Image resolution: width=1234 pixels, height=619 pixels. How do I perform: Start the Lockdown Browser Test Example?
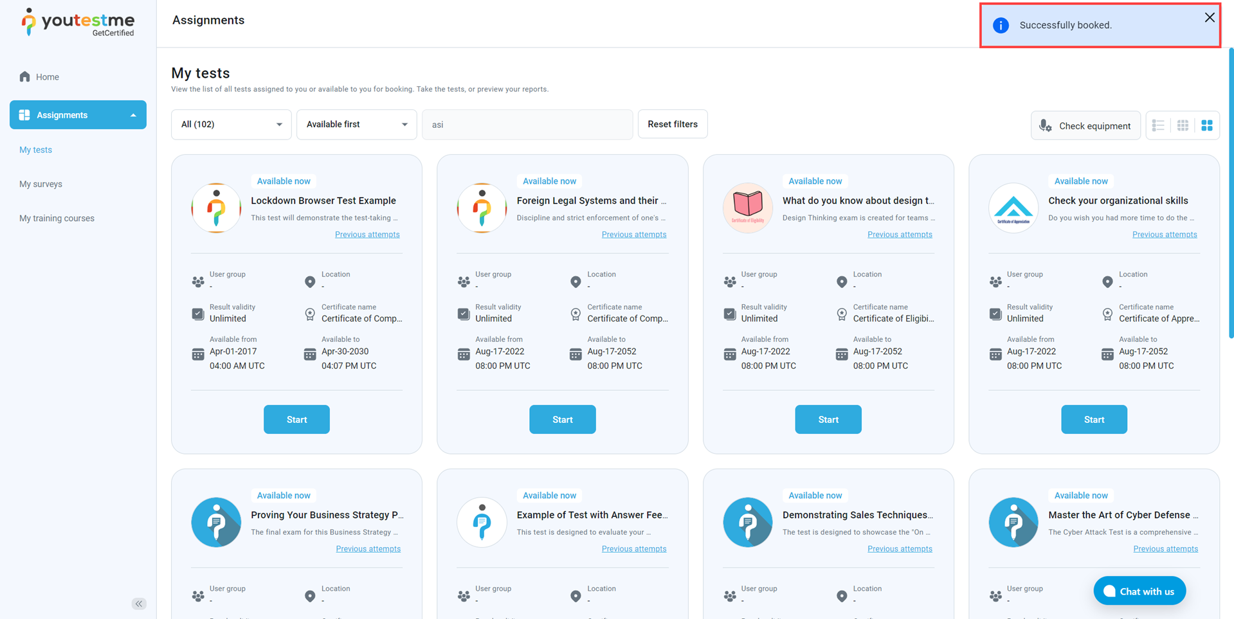(x=296, y=420)
